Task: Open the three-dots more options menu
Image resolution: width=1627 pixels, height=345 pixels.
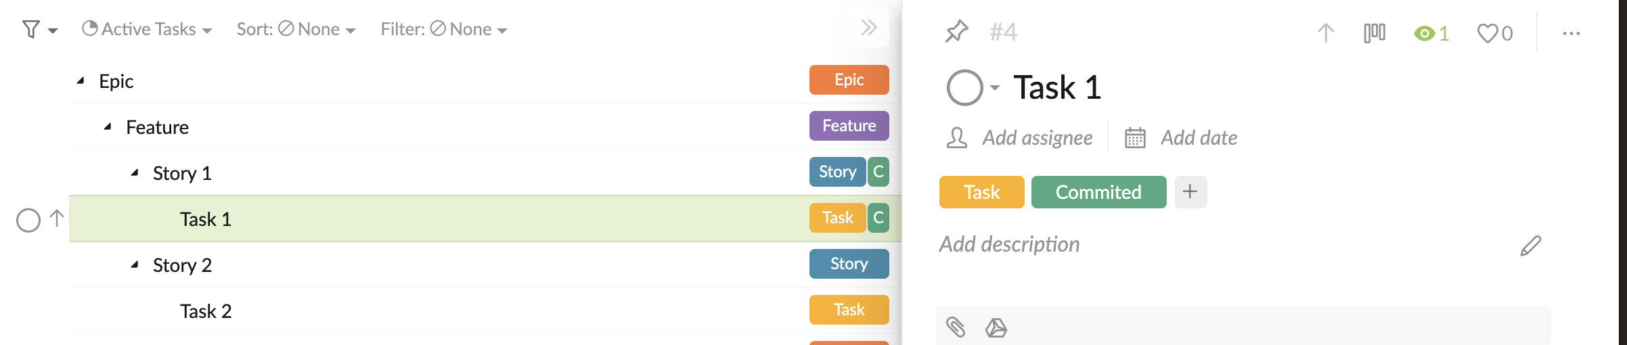Action: point(1572,33)
